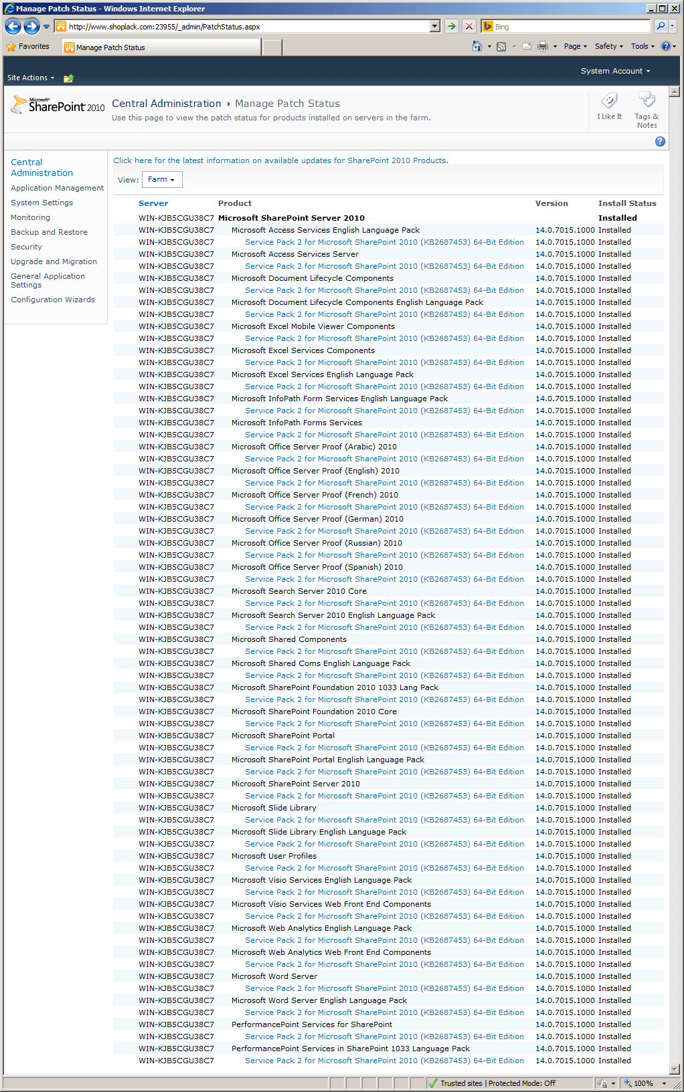Sort by the Server column header
This screenshot has width=684, height=1092.
153,203
